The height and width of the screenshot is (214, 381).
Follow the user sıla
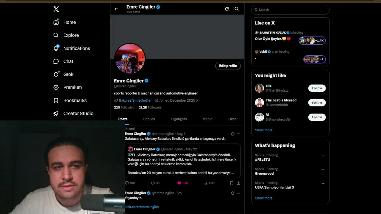317,88
